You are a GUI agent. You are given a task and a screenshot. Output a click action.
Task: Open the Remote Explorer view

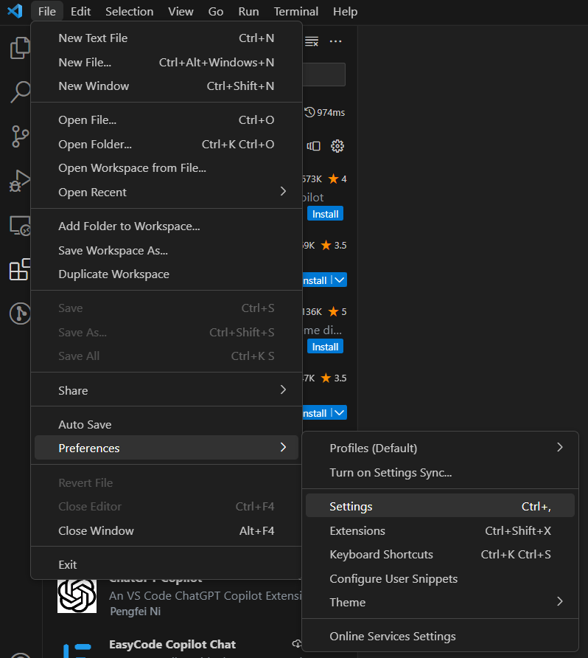[19, 226]
